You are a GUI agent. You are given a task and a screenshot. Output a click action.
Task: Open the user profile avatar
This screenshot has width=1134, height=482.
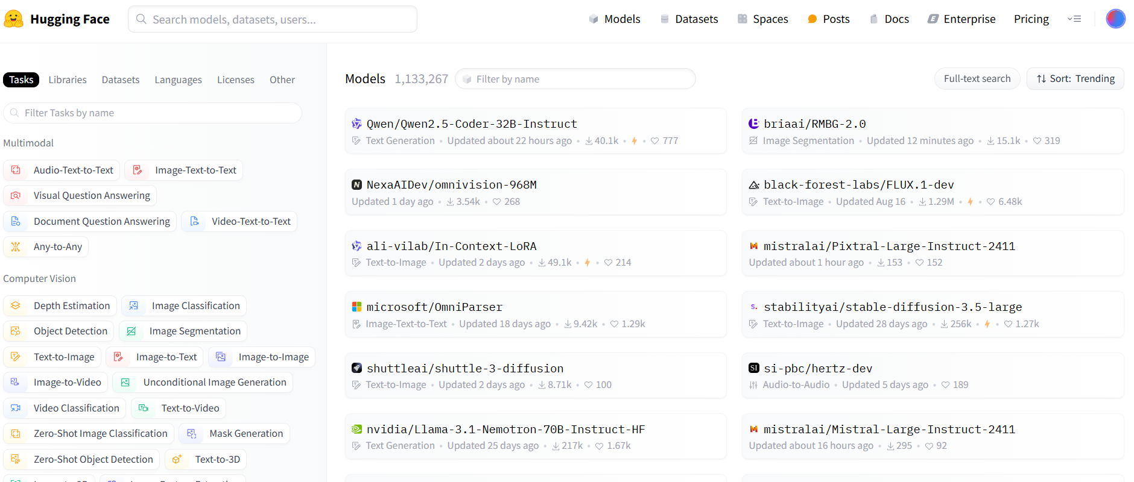(1115, 19)
